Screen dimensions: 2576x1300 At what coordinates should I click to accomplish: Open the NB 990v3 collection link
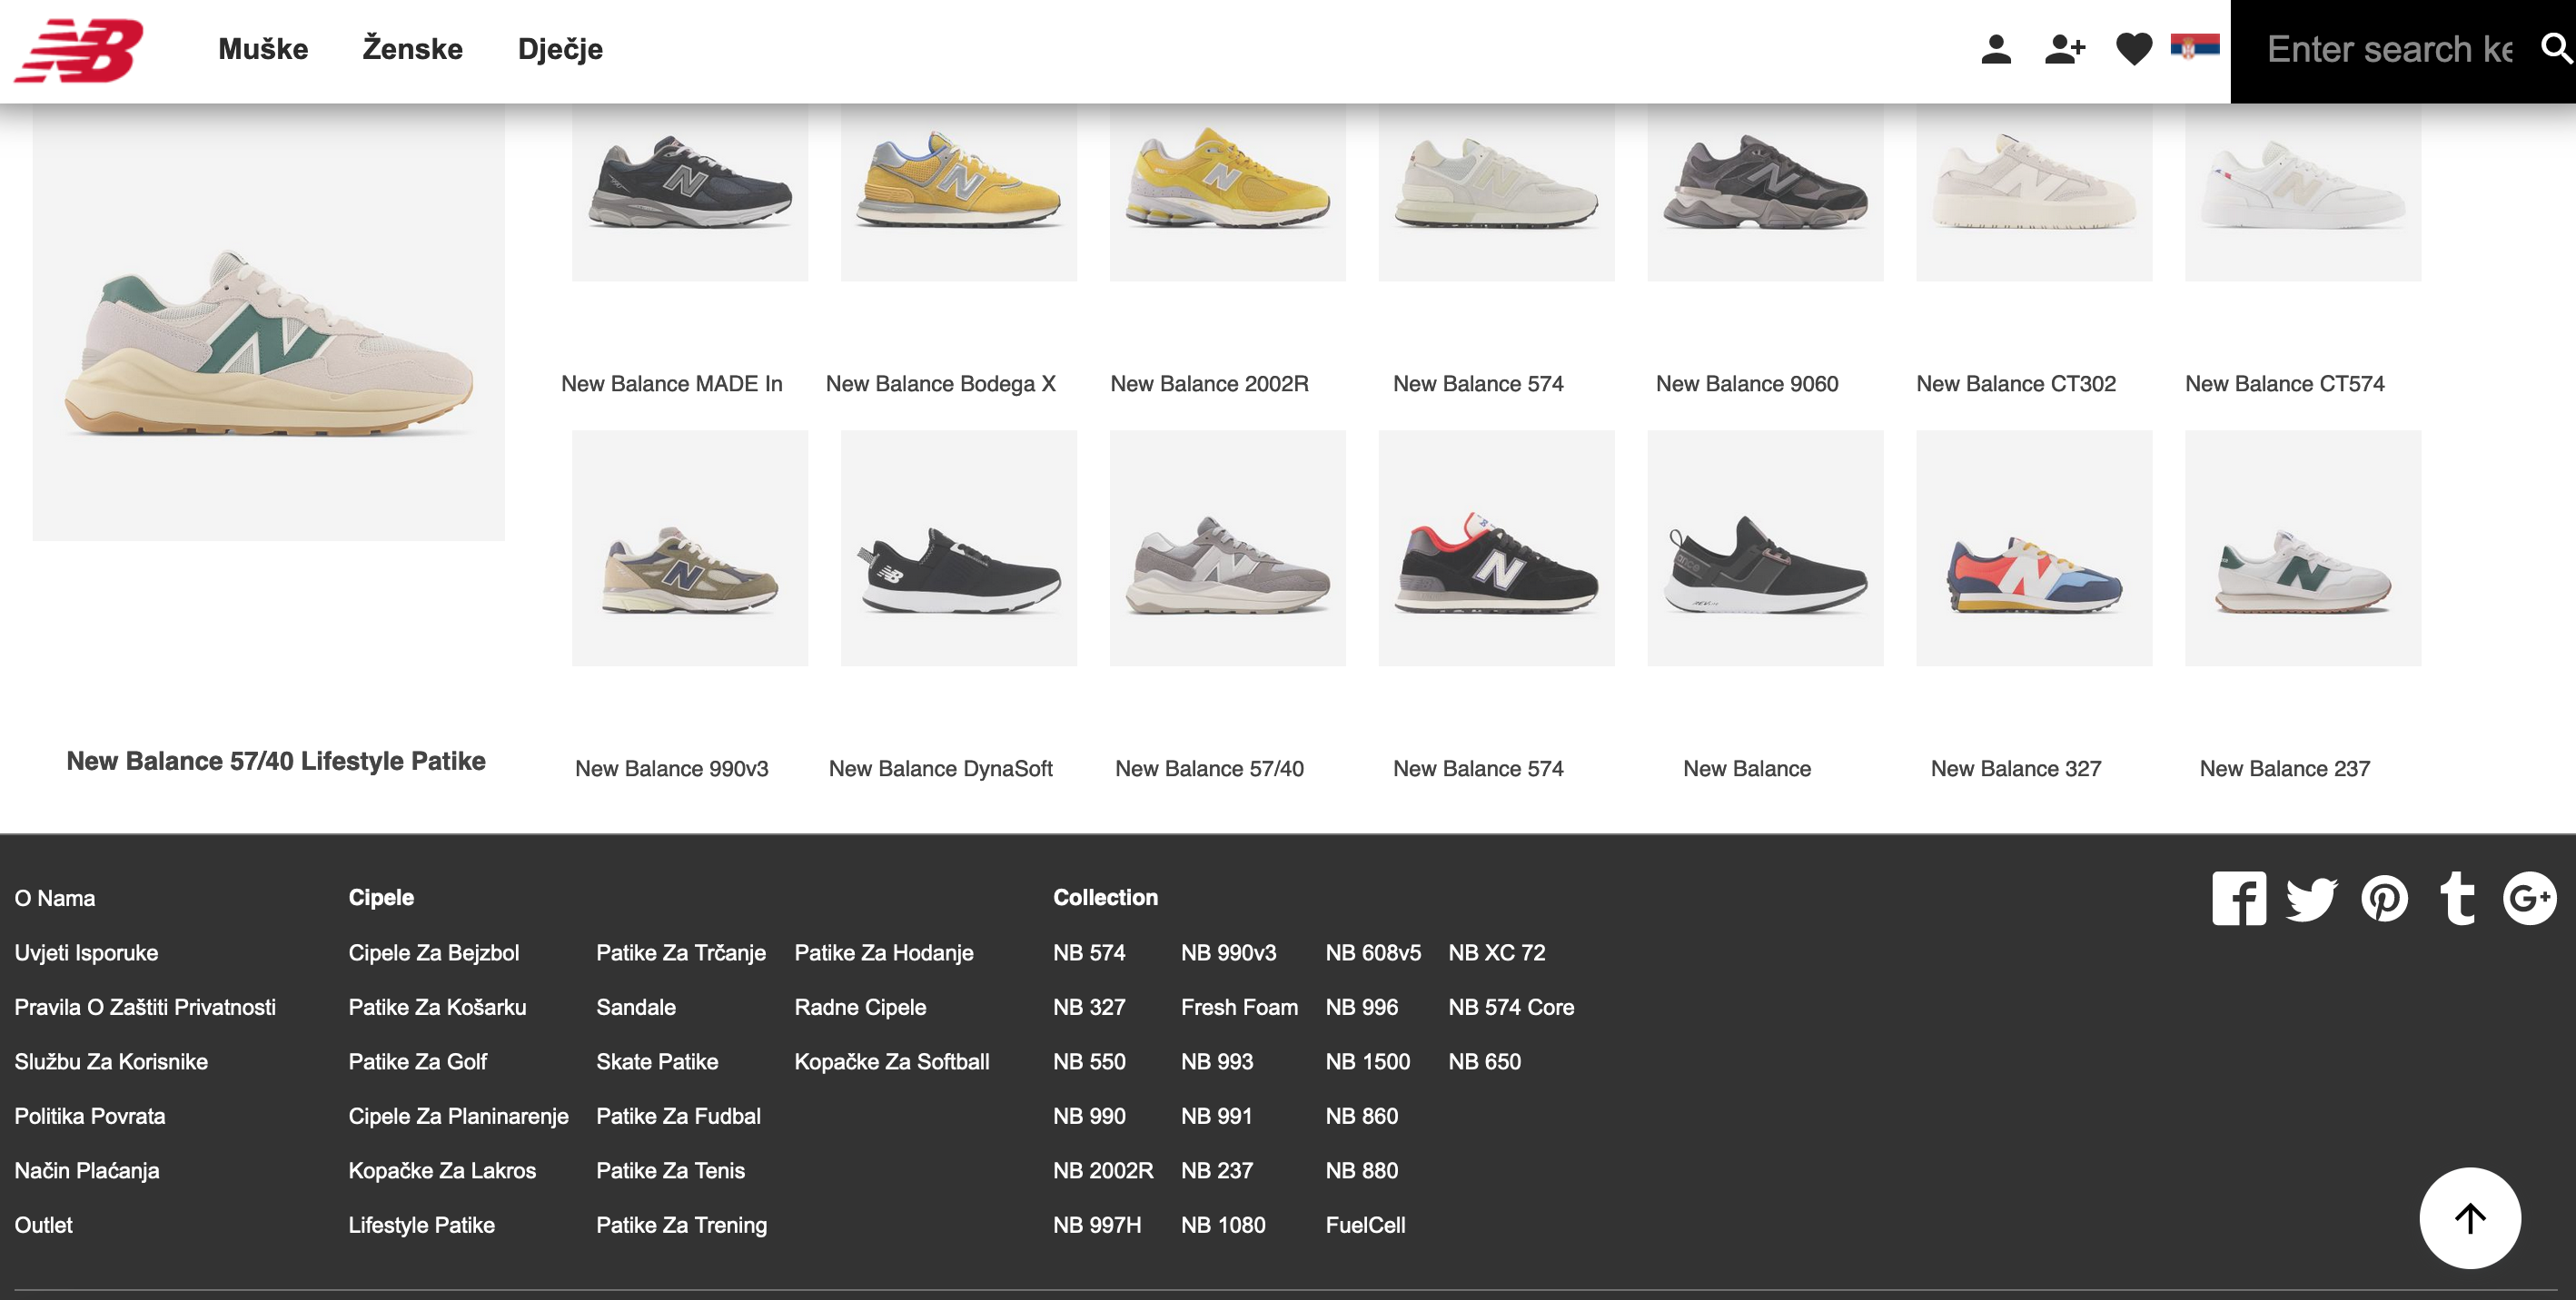point(1229,952)
